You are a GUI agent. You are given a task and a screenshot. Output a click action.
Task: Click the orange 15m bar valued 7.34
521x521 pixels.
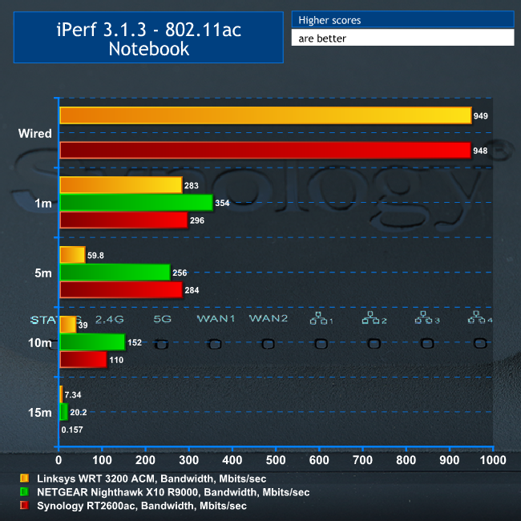61,394
